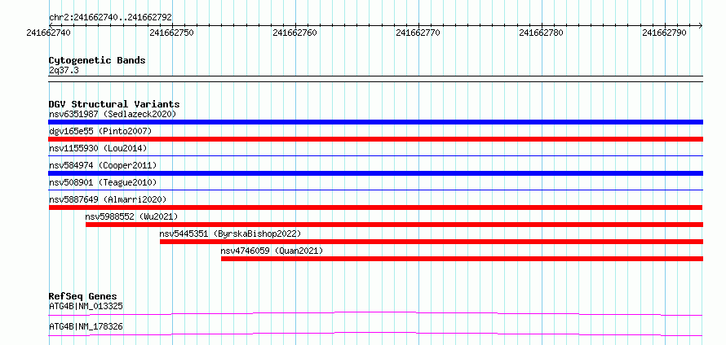Select the red nsv5988552 variant bar
The image size is (726, 345).
[394, 225]
